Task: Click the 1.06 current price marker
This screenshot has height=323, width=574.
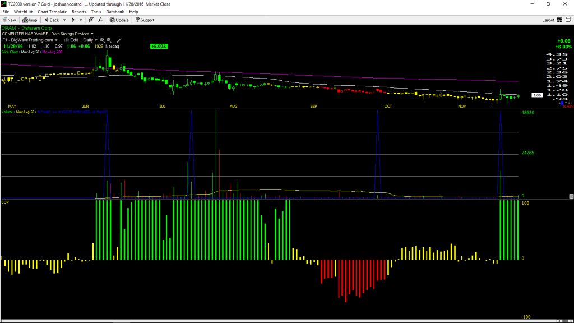Action: (x=537, y=95)
